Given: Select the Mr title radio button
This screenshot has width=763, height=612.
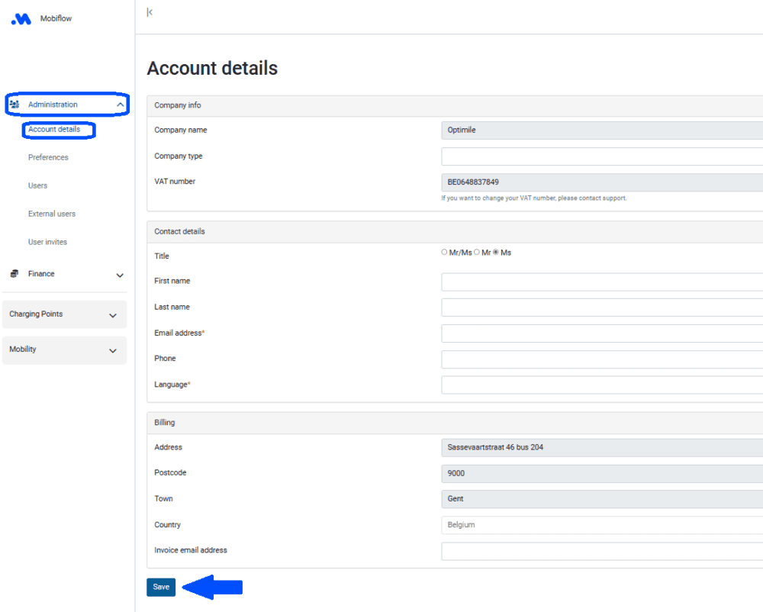Looking at the screenshot, I should click(x=477, y=252).
